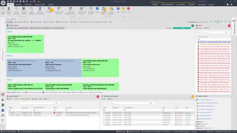Switch to the SYSTEM UTILITIES ribbon tab

click(x=40, y=4)
